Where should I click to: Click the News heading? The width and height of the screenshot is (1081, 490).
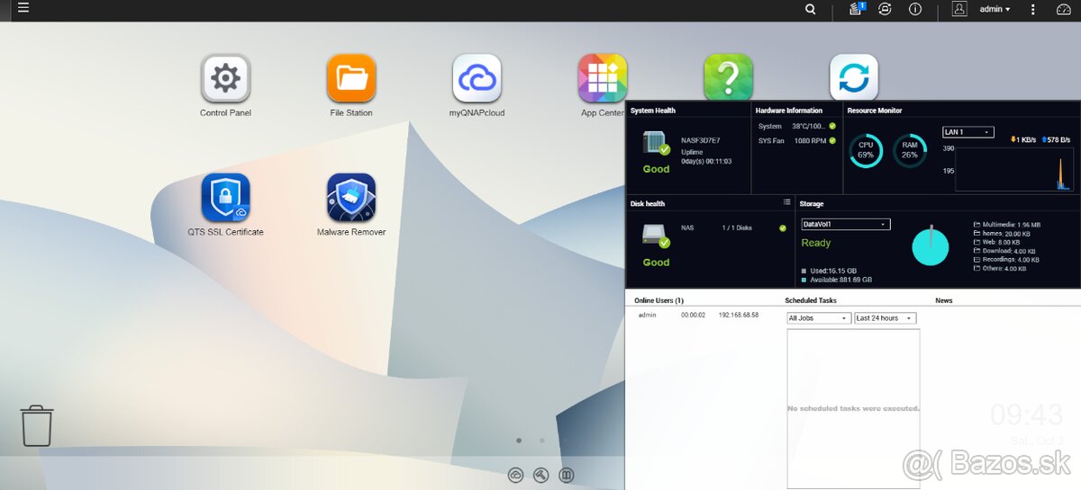pos(944,300)
